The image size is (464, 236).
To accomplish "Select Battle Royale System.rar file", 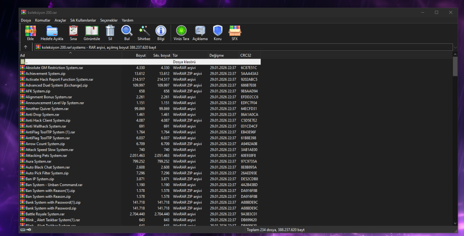I will [x=45, y=214].
